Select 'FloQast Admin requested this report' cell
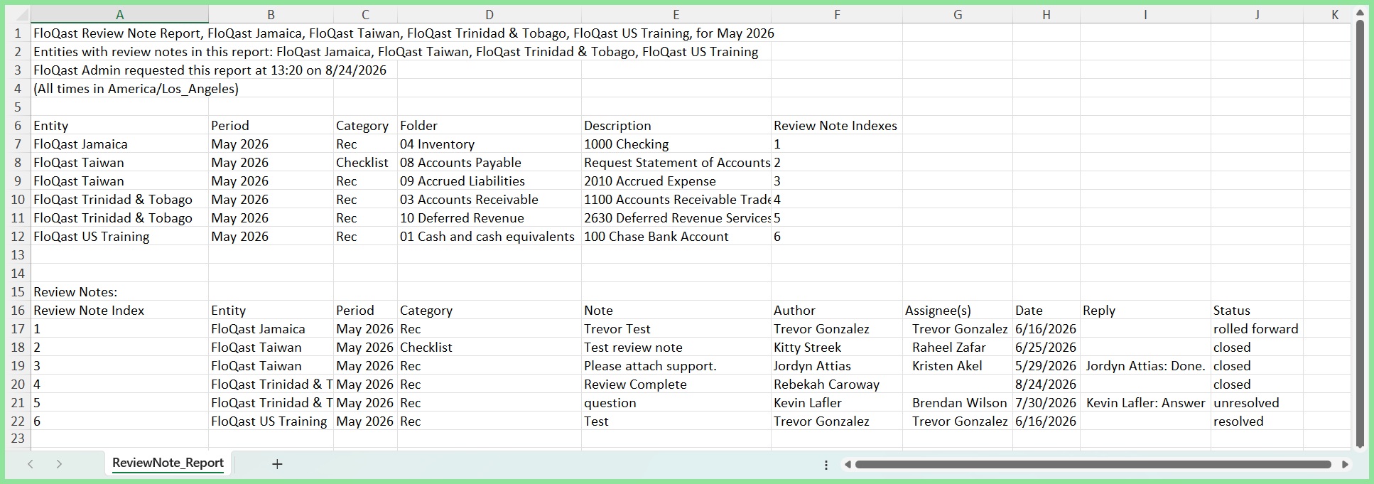 (119, 70)
